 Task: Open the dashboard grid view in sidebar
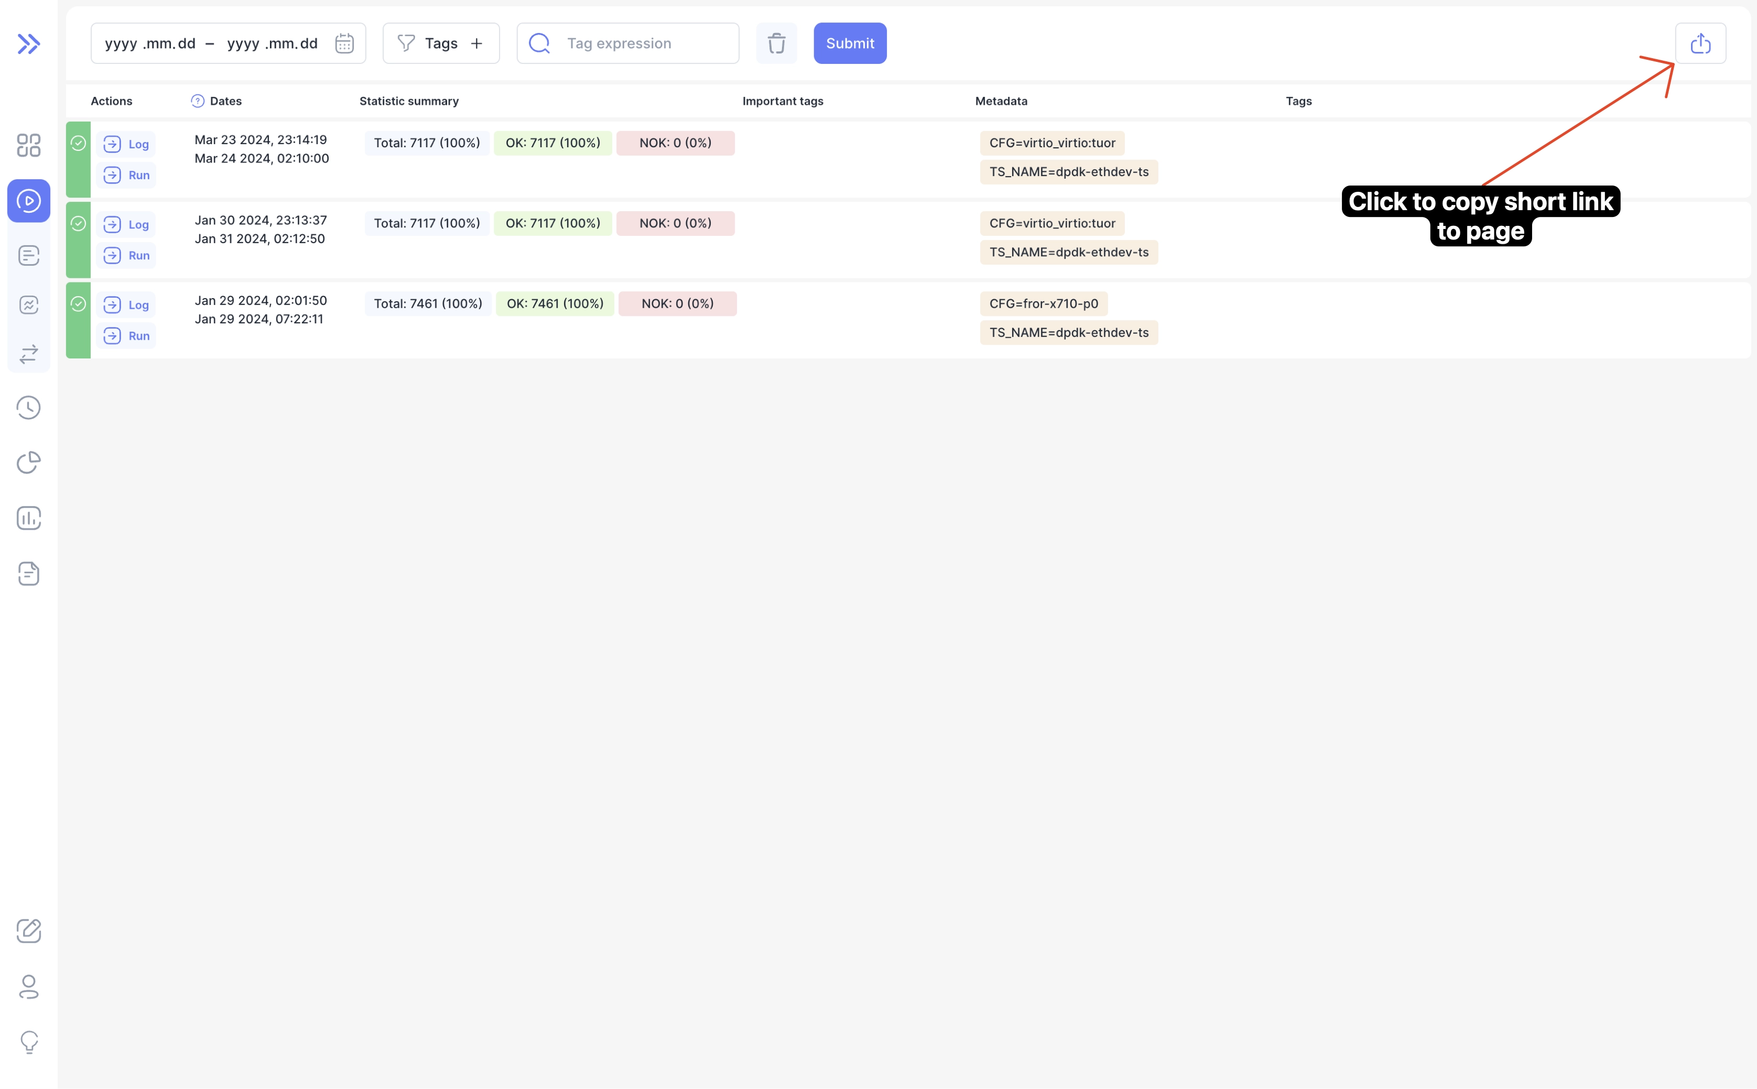[x=29, y=145]
